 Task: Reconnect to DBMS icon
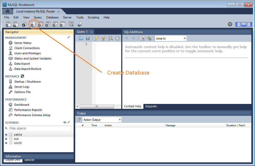tap(80, 24)
